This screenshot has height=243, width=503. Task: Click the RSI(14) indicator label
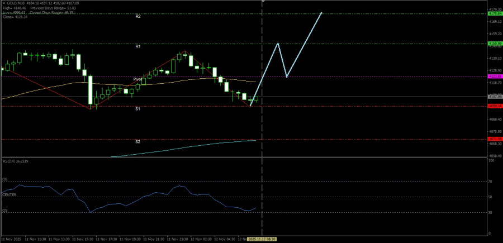click(16, 161)
